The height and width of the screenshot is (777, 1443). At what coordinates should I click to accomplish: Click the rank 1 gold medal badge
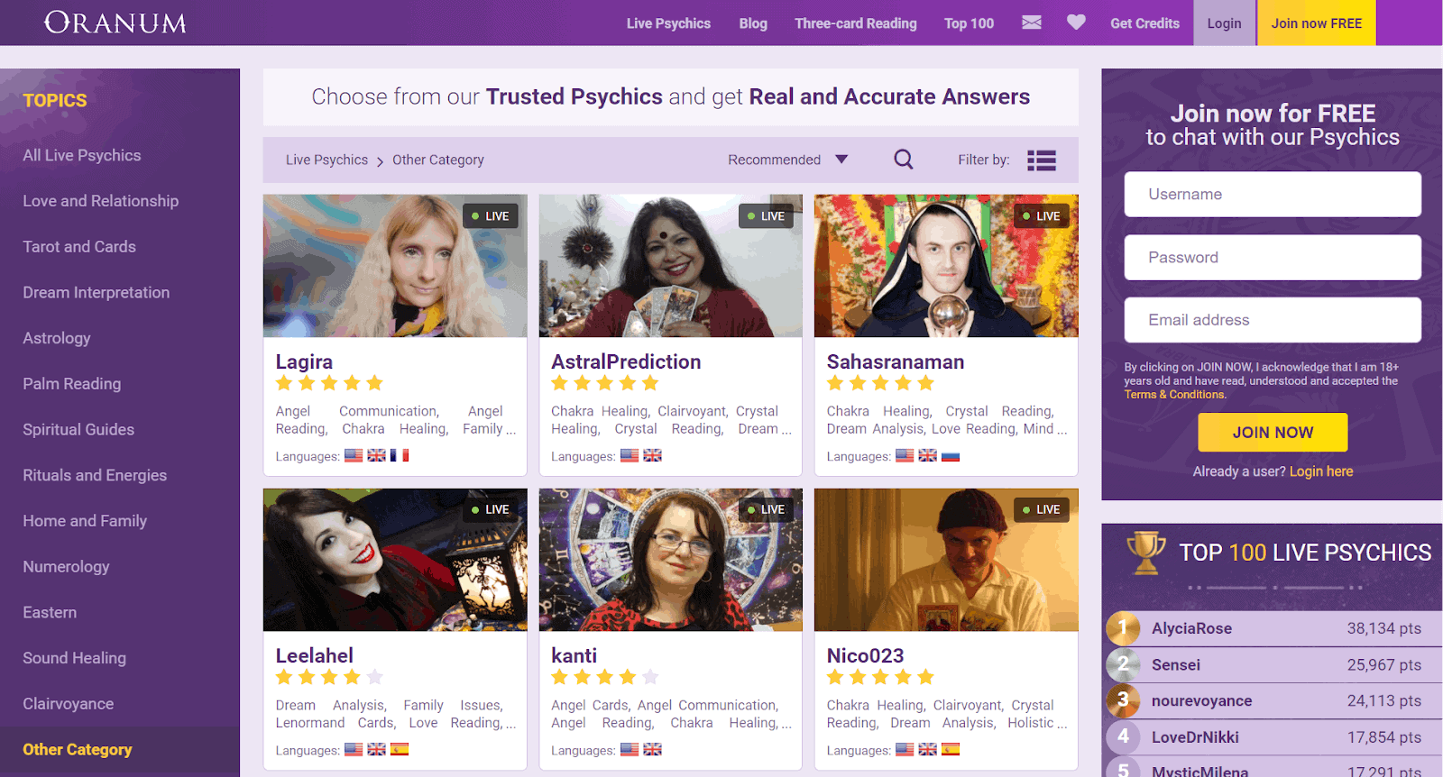pyautogui.click(x=1123, y=628)
